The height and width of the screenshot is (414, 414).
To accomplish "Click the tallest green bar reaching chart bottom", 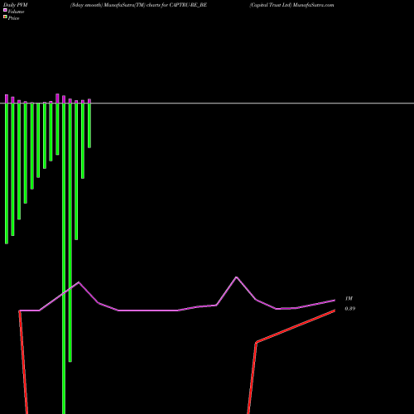I will (64, 258).
